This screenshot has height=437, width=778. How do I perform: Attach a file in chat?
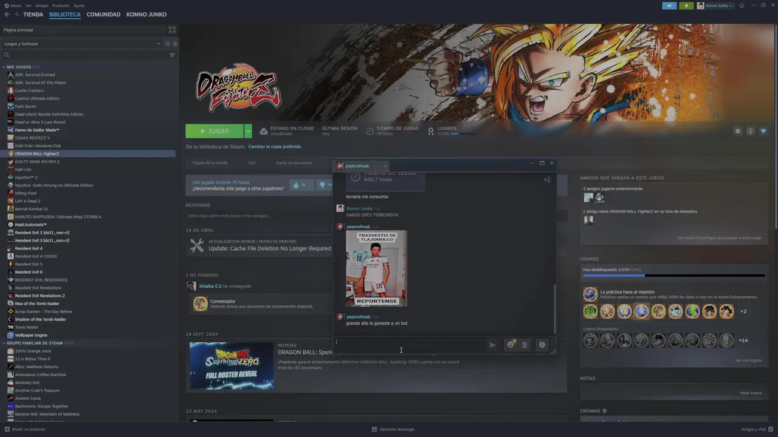point(525,345)
